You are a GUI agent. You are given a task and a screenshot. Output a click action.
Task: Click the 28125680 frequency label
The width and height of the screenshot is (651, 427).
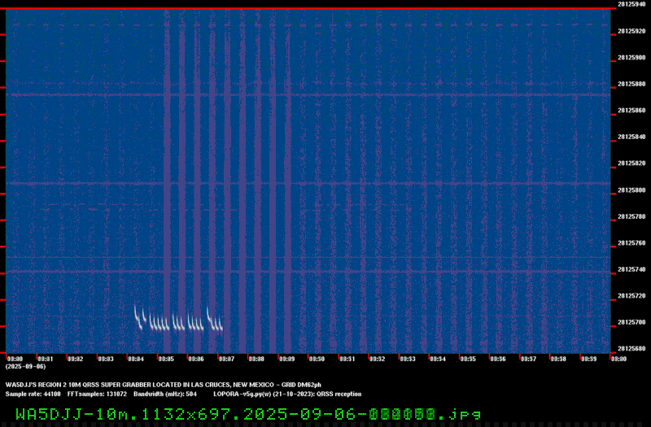click(x=632, y=349)
